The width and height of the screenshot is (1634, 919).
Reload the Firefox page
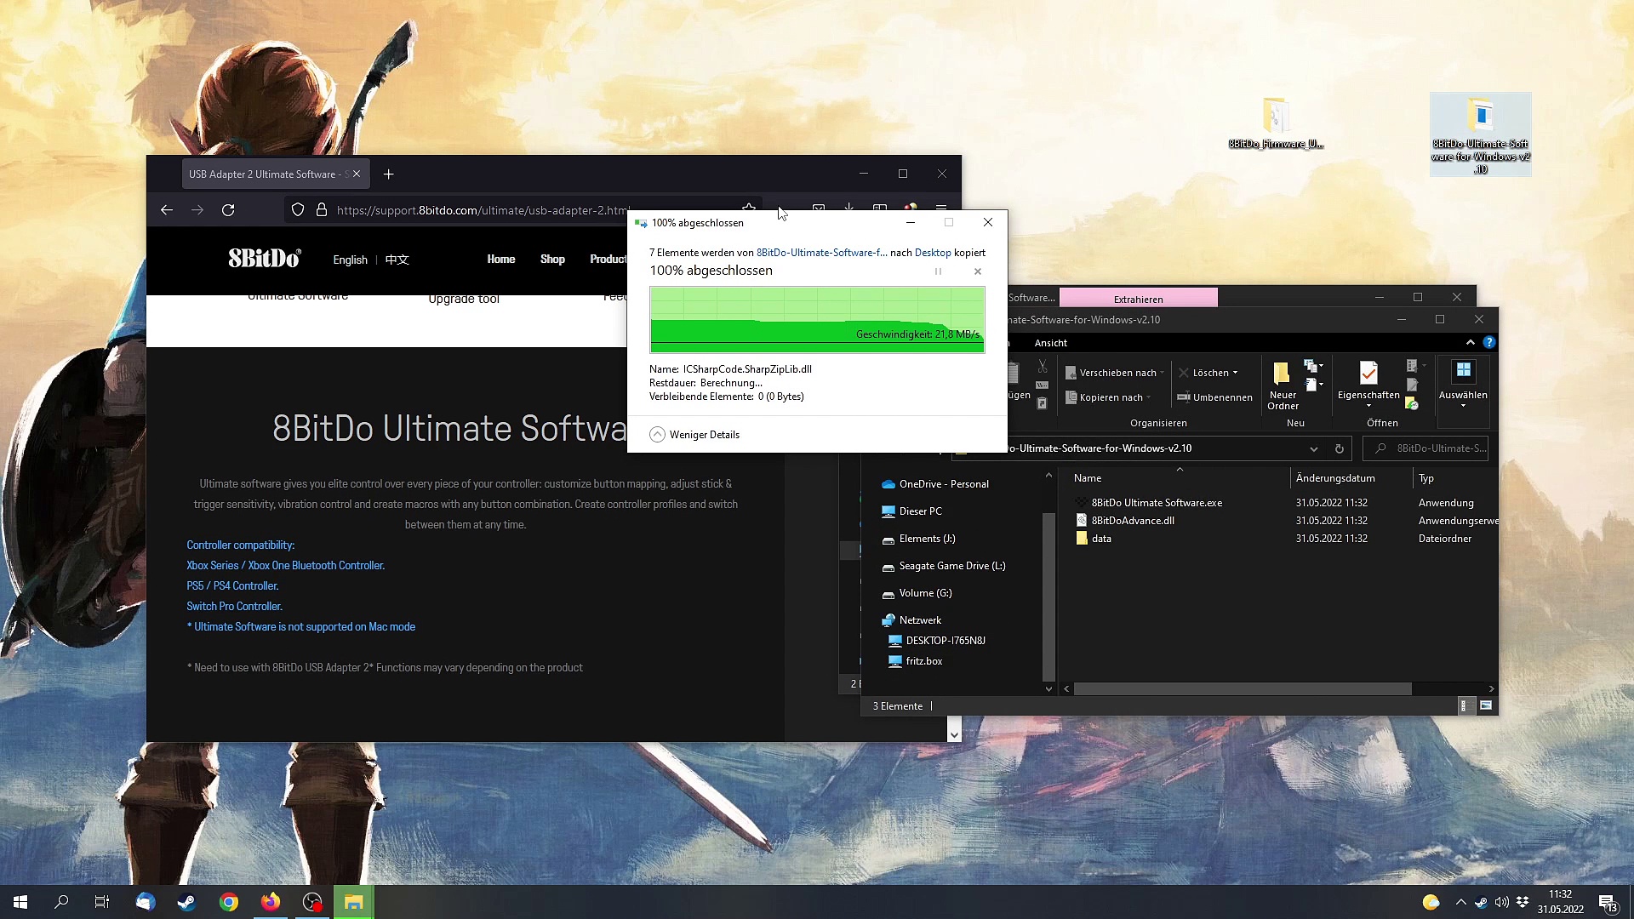(x=228, y=210)
